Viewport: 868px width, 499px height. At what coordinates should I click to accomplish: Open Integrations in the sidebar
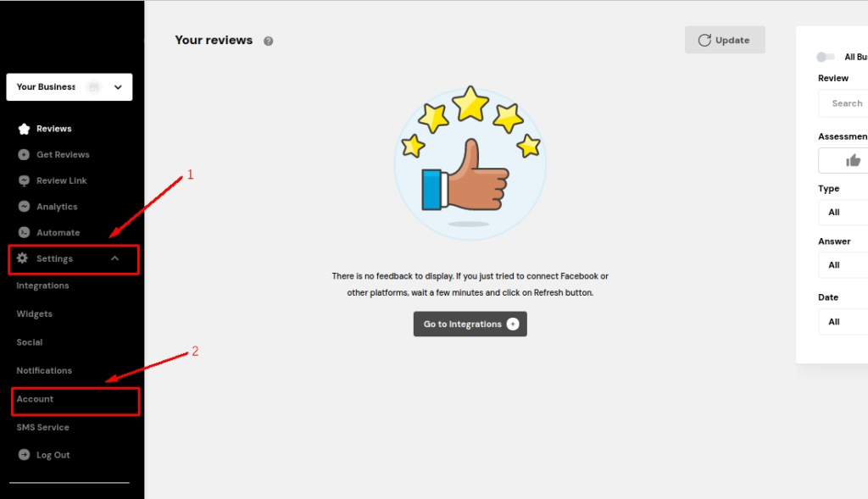point(43,286)
